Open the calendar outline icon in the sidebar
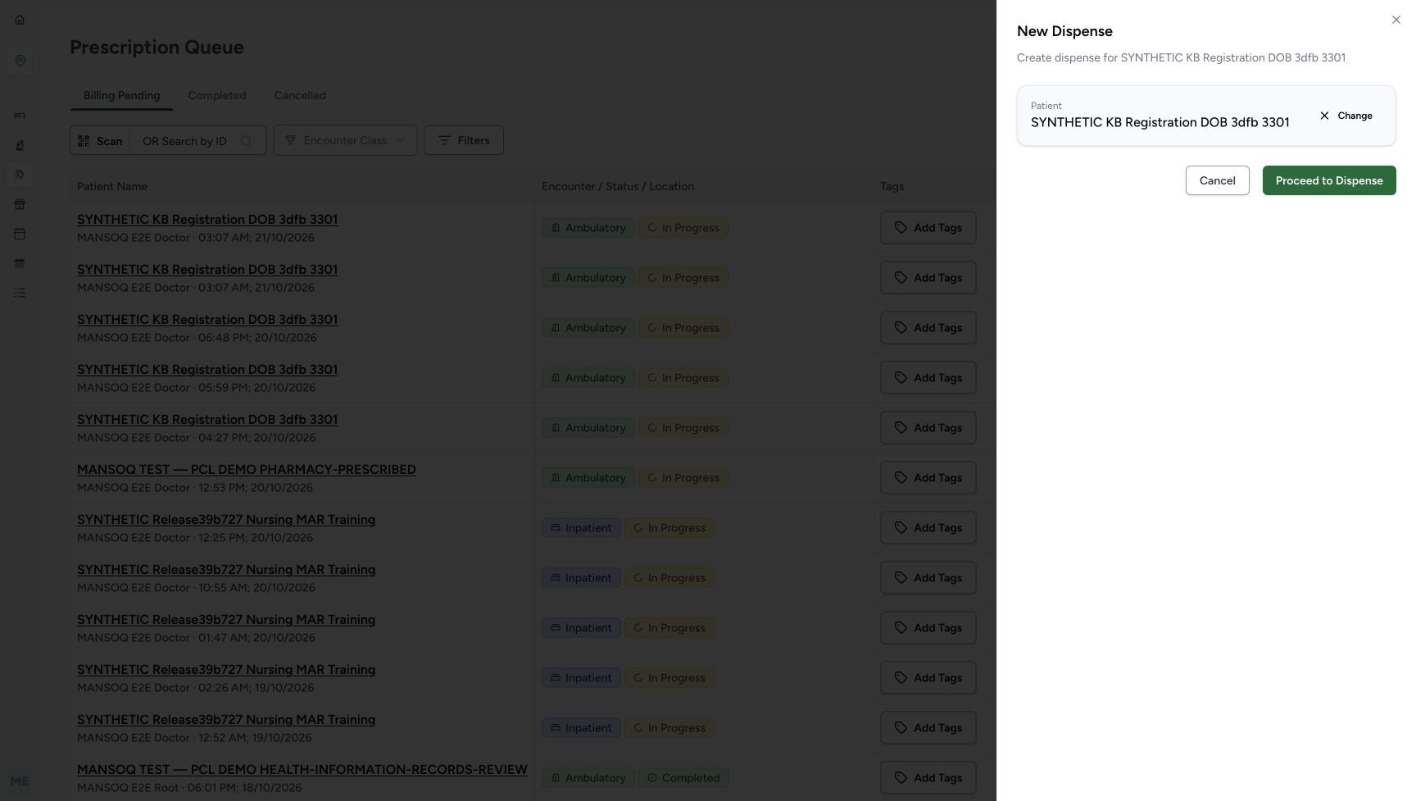This screenshot has height=801, width=1416. 20,234
